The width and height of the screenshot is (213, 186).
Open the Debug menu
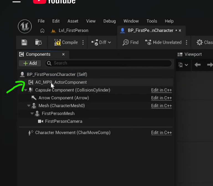point(109,21)
